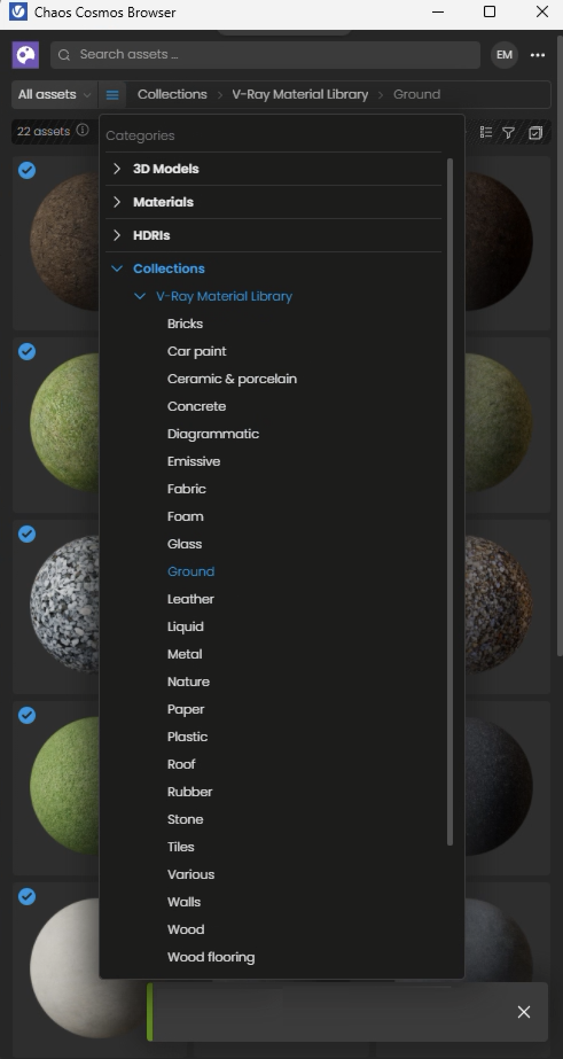
Task: Uncheck the first green grass material checkmark
Action: pos(27,351)
